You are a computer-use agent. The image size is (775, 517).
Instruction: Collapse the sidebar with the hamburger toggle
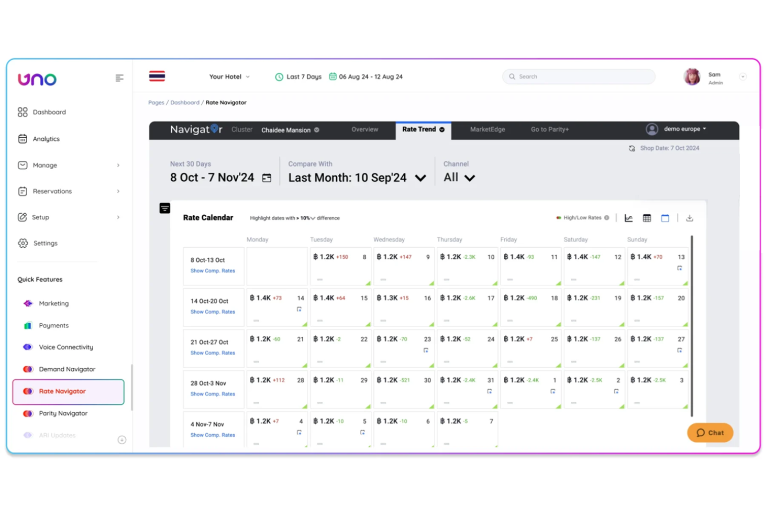(119, 78)
